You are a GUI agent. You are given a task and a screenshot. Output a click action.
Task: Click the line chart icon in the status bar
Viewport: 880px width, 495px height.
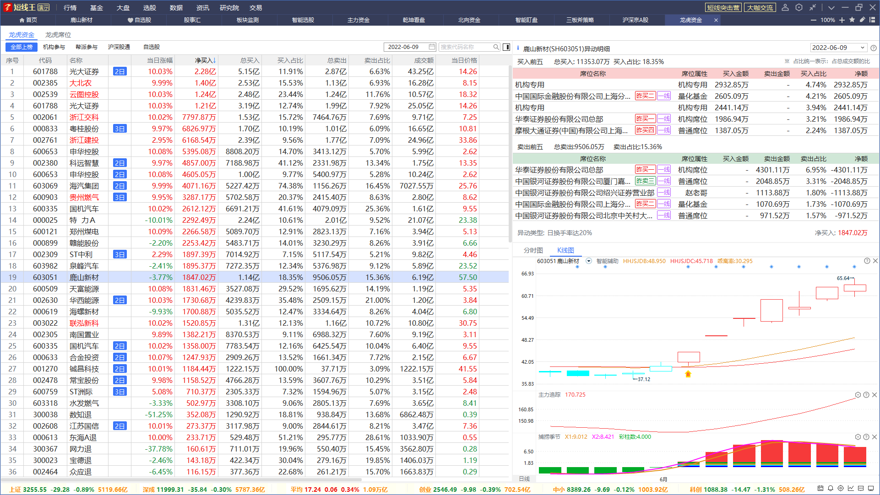pos(851,489)
